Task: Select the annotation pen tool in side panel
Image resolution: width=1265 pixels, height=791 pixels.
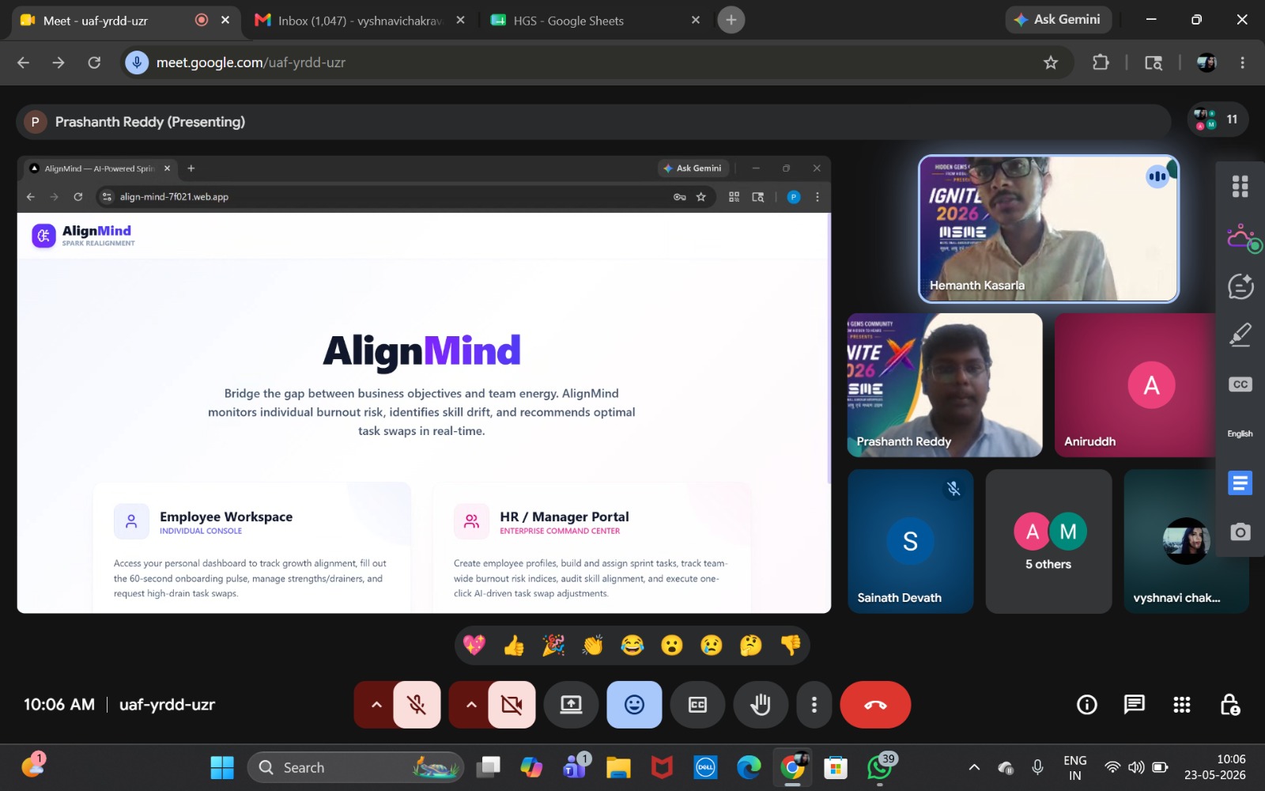Action: click(1240, 335)
